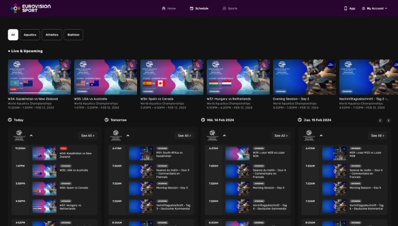Click progress bar on W34 live card

(39, 93)
